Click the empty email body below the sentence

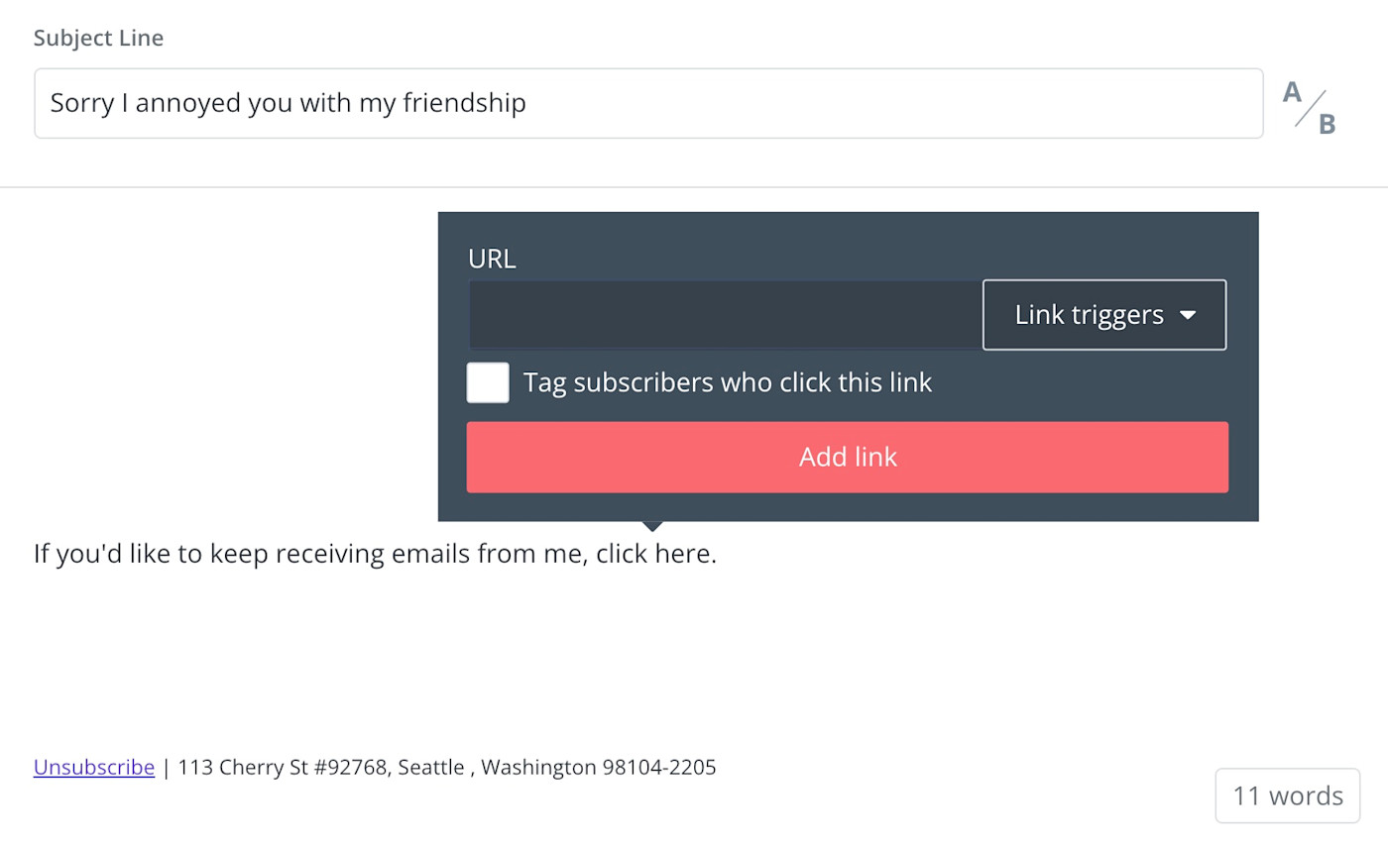tap(694, 654)
